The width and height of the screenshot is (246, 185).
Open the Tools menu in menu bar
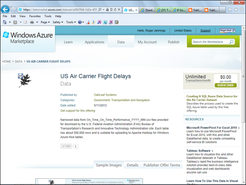48,16
